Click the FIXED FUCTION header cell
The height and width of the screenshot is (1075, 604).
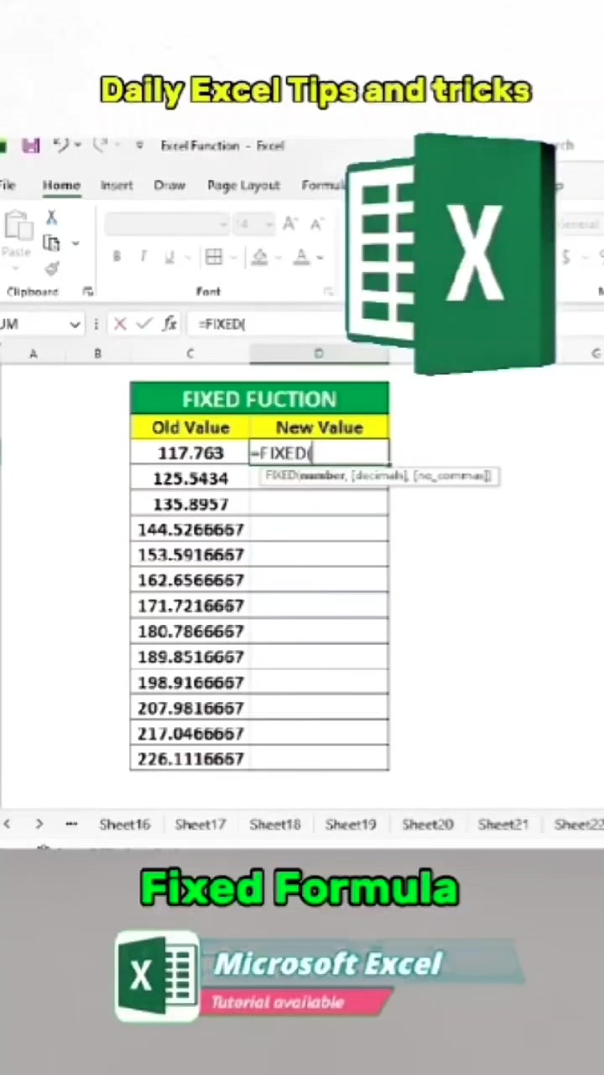[259, 399]
